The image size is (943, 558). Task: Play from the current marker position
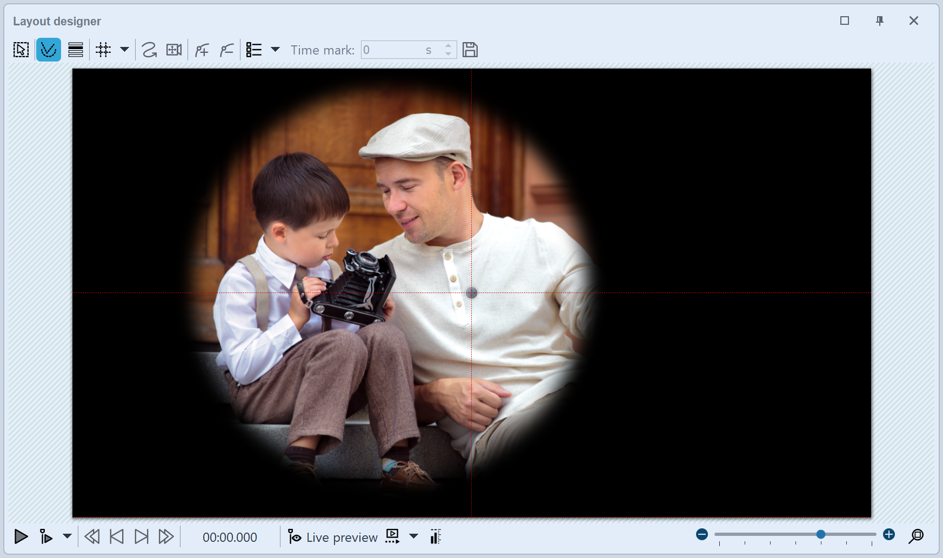[x=46, y=537]
